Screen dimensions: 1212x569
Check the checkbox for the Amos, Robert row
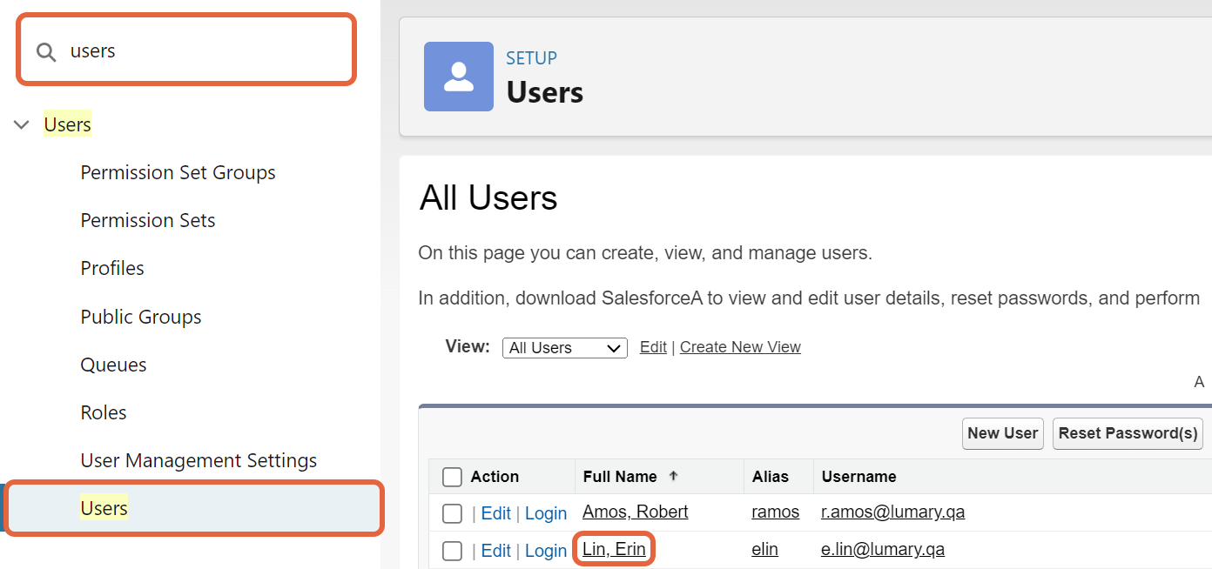(452, 513)
